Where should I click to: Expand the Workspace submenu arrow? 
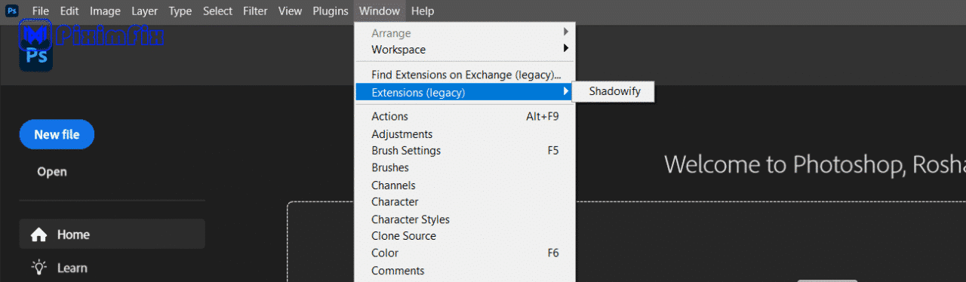tap(566, 49)
